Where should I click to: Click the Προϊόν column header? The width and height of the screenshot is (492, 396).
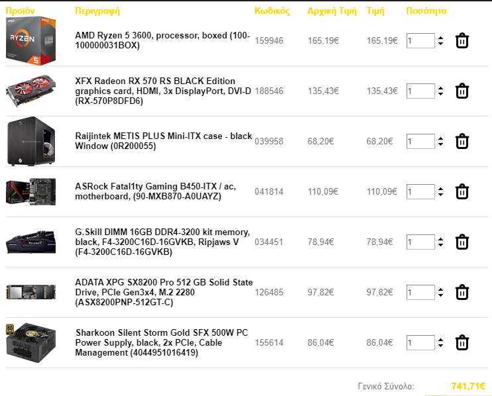click(x=20, y=11)
